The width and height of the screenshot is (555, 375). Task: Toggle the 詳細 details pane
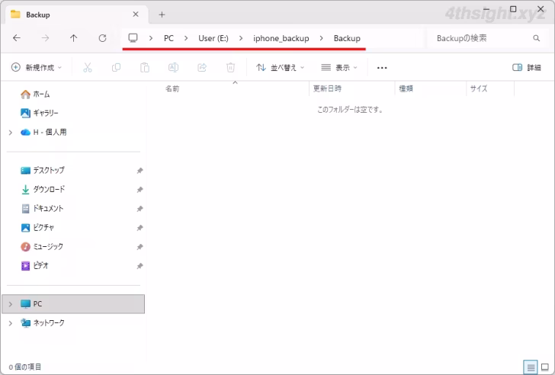point(526,67)
